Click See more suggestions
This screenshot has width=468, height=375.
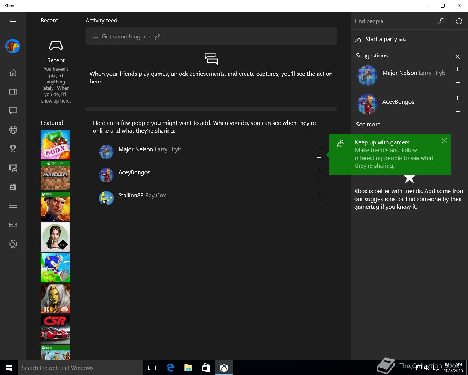pyautogui.click(x=368, y=125)
